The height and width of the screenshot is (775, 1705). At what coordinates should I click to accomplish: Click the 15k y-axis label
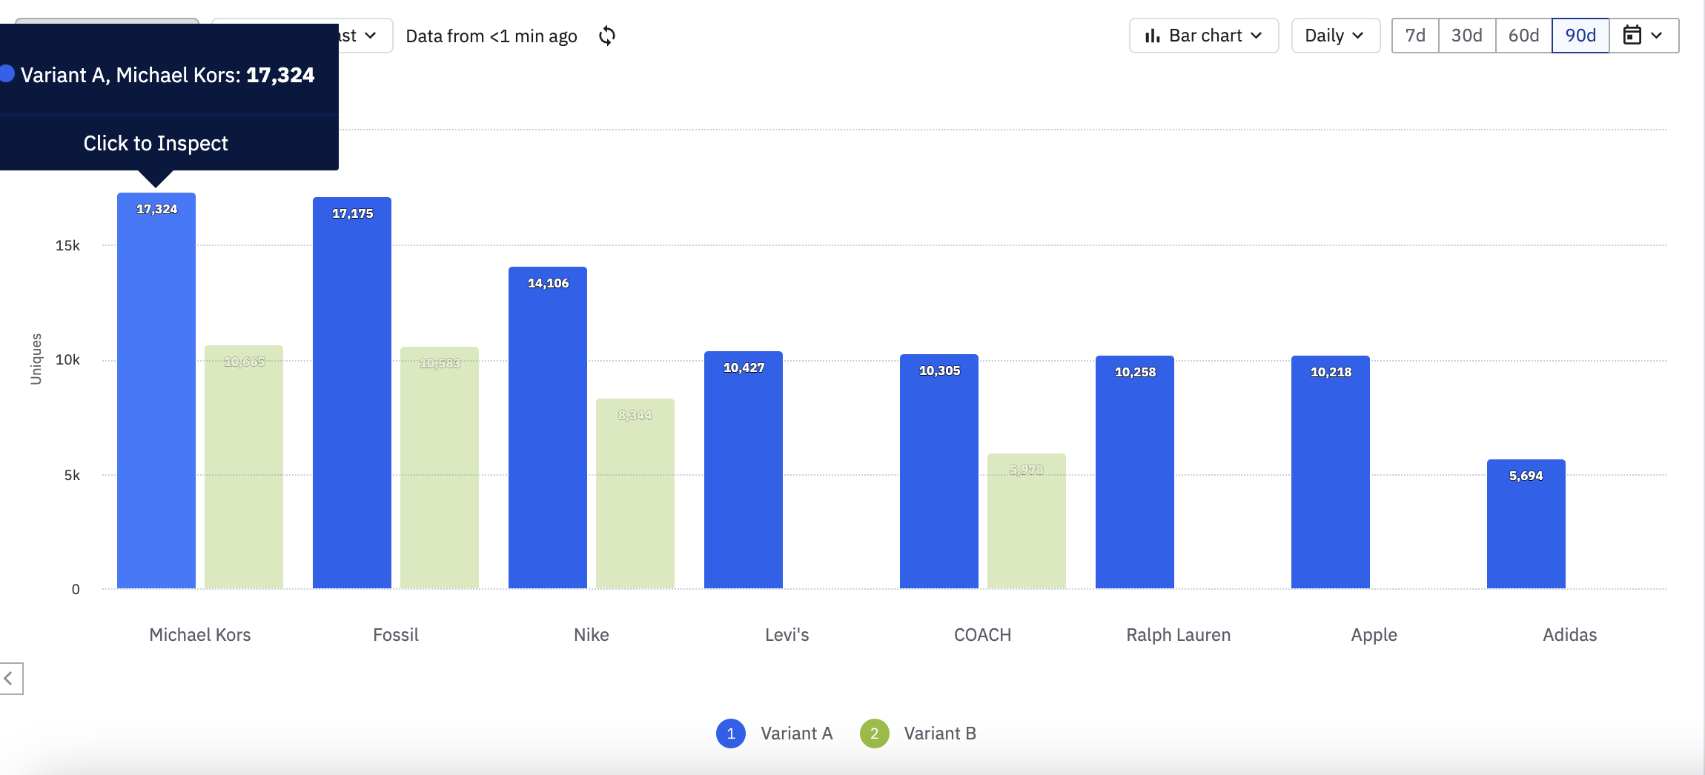(67, 245)
